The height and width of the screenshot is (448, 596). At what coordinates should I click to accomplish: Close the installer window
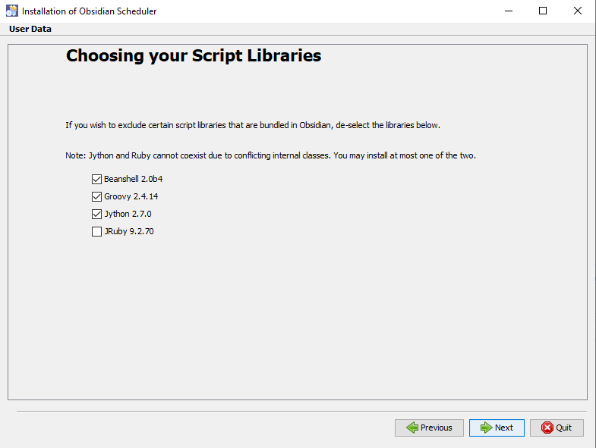tap(578, 11)
